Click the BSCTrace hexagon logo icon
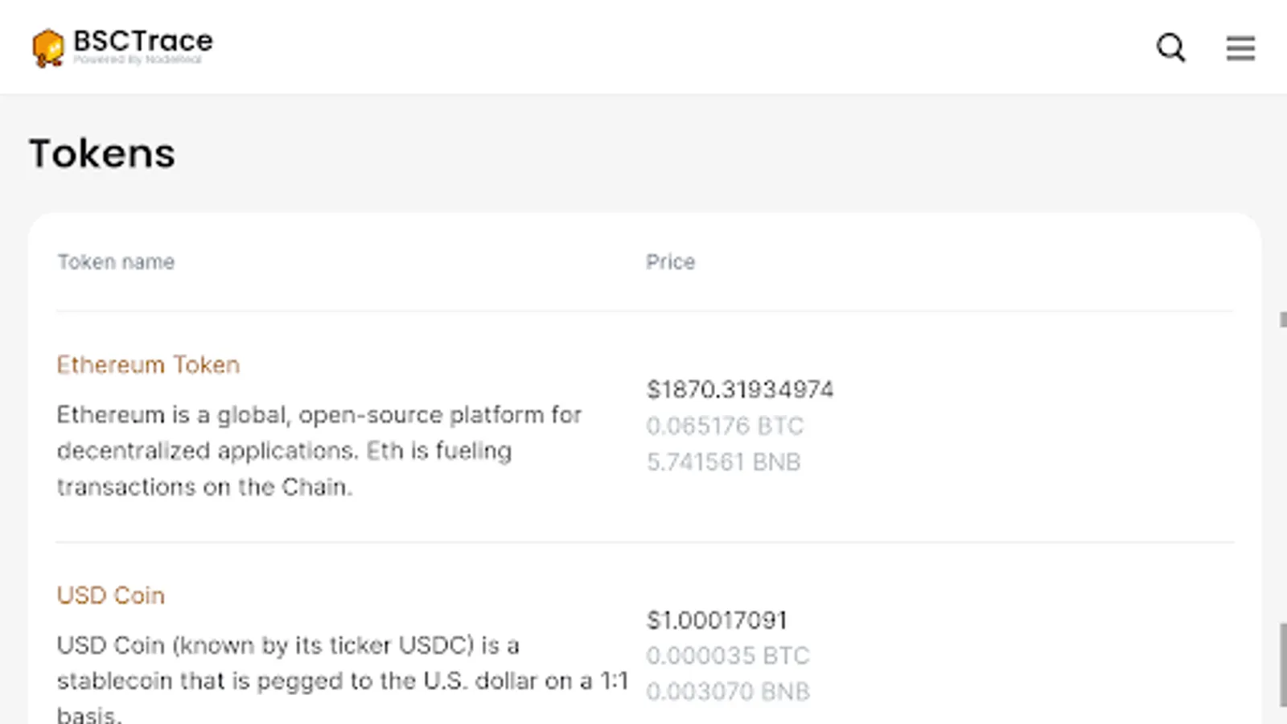The height and width of the screenshot is (724, 1287). [48, 47]
